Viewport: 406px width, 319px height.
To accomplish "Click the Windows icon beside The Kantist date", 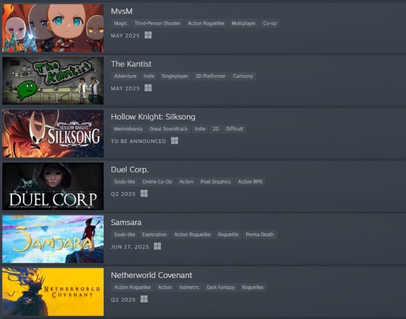I will tap(148, 88).
